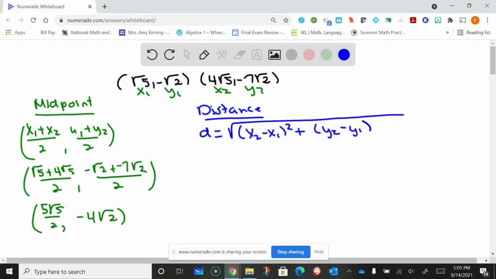Open the insert Image tool
Screen dimensions: 496x279
tap(274, 55)
